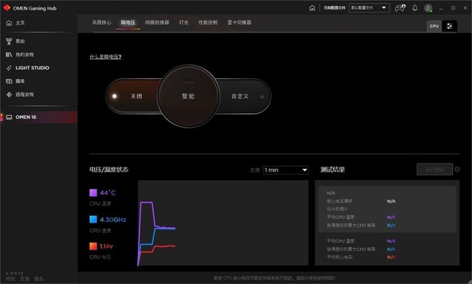Click the orange CPU voltage swatch

click(x=94, y=246)
